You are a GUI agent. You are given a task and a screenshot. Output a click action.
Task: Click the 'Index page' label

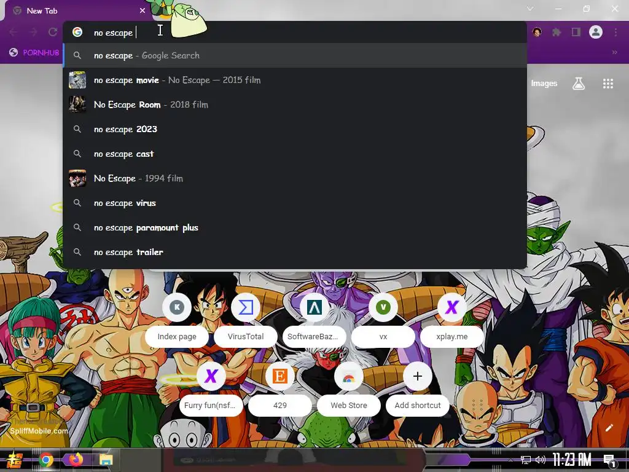(177, 336)
